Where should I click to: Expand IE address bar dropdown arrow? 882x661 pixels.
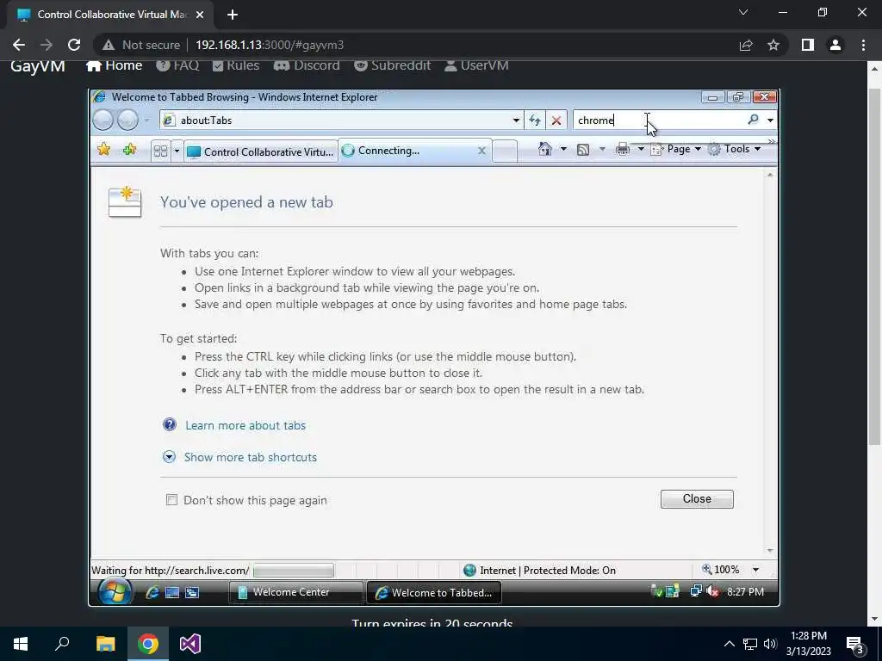(x=516, y=120)
